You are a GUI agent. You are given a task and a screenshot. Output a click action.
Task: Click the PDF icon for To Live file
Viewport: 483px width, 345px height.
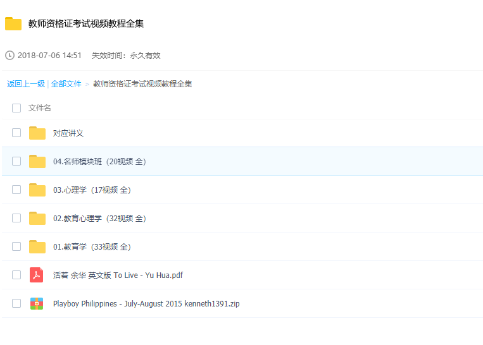pos(36,275)
